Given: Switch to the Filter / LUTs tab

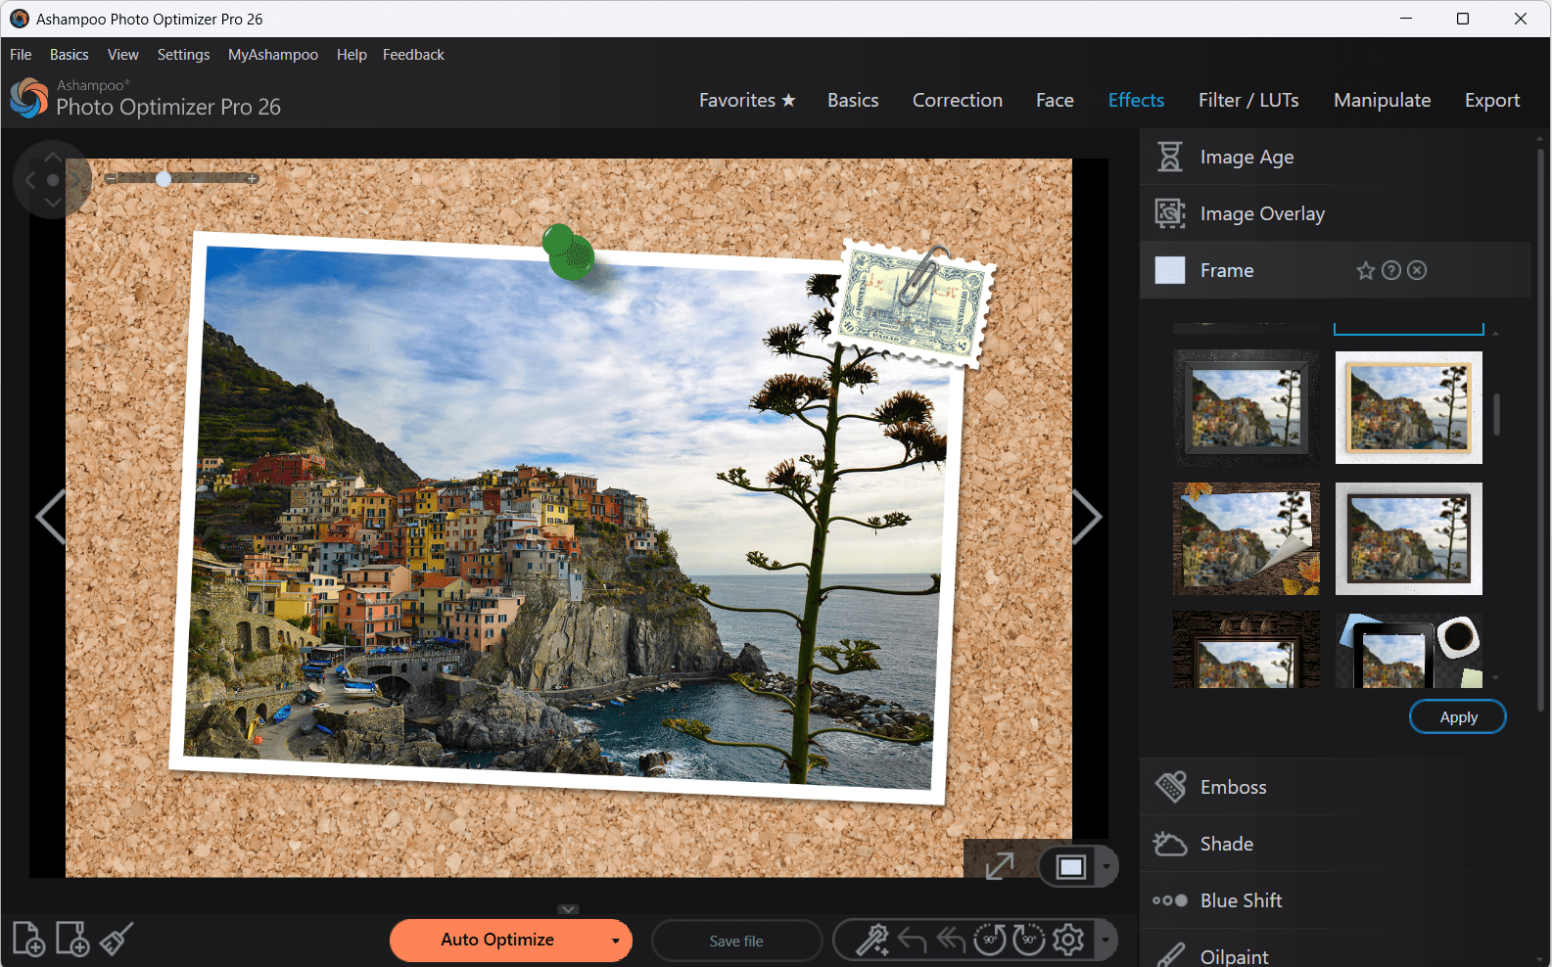Looking at the screenshot, I should pyautogui.click(x=1248, y=100).
